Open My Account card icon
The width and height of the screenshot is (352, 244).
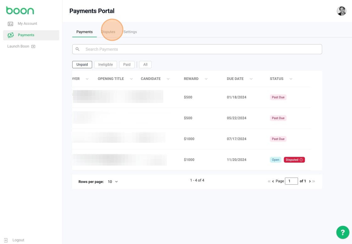(x=10, y=24)
